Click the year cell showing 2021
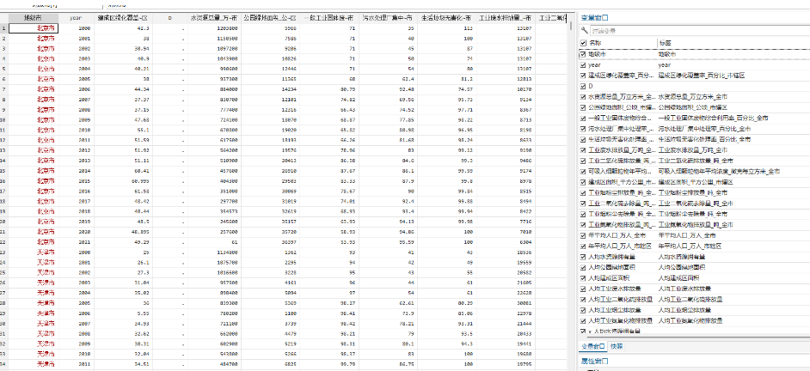Screen dimensions: 810x371 (x=77, y=241)
